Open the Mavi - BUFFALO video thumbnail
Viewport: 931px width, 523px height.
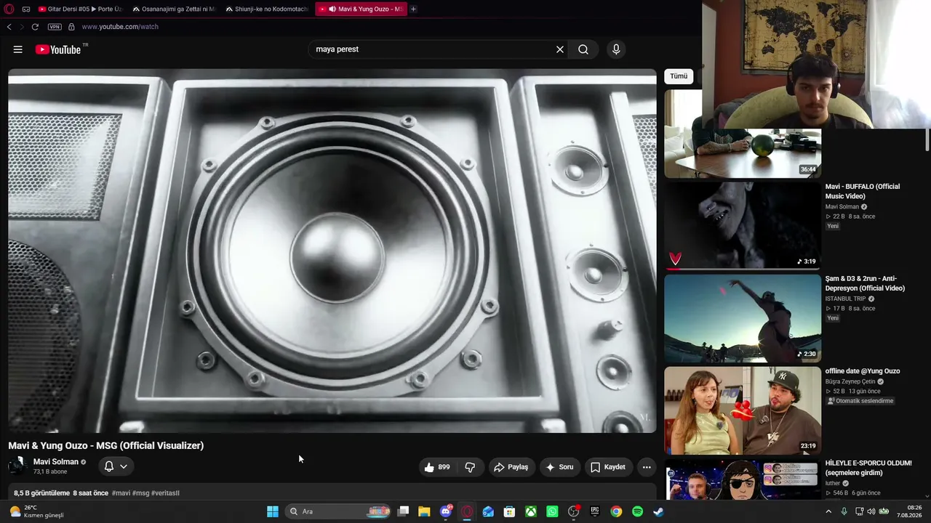(x=743, y=225)
